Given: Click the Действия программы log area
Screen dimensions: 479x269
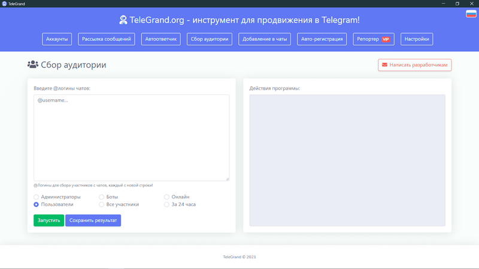Looking at the screenshot, I should click(x=347, y=160).
